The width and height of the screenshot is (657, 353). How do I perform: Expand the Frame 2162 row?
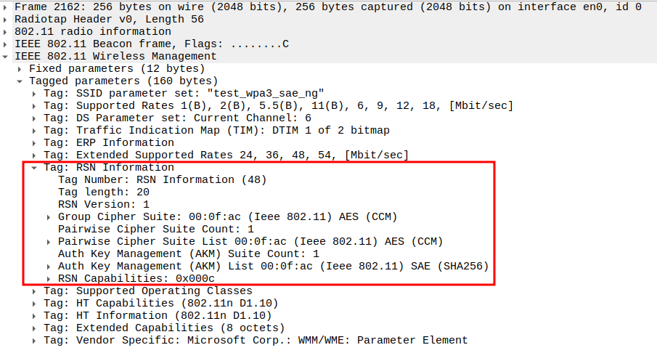pos(7,7)
